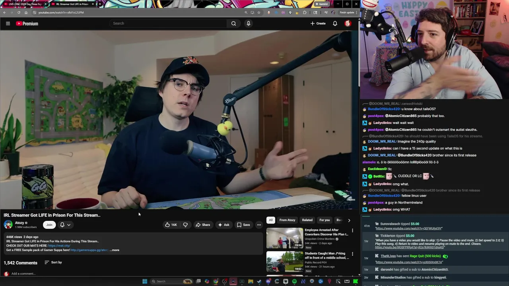Click Unspoken Crime Murders channel name
The width and height of the screenshot is (509, 286).
point(320,239)
